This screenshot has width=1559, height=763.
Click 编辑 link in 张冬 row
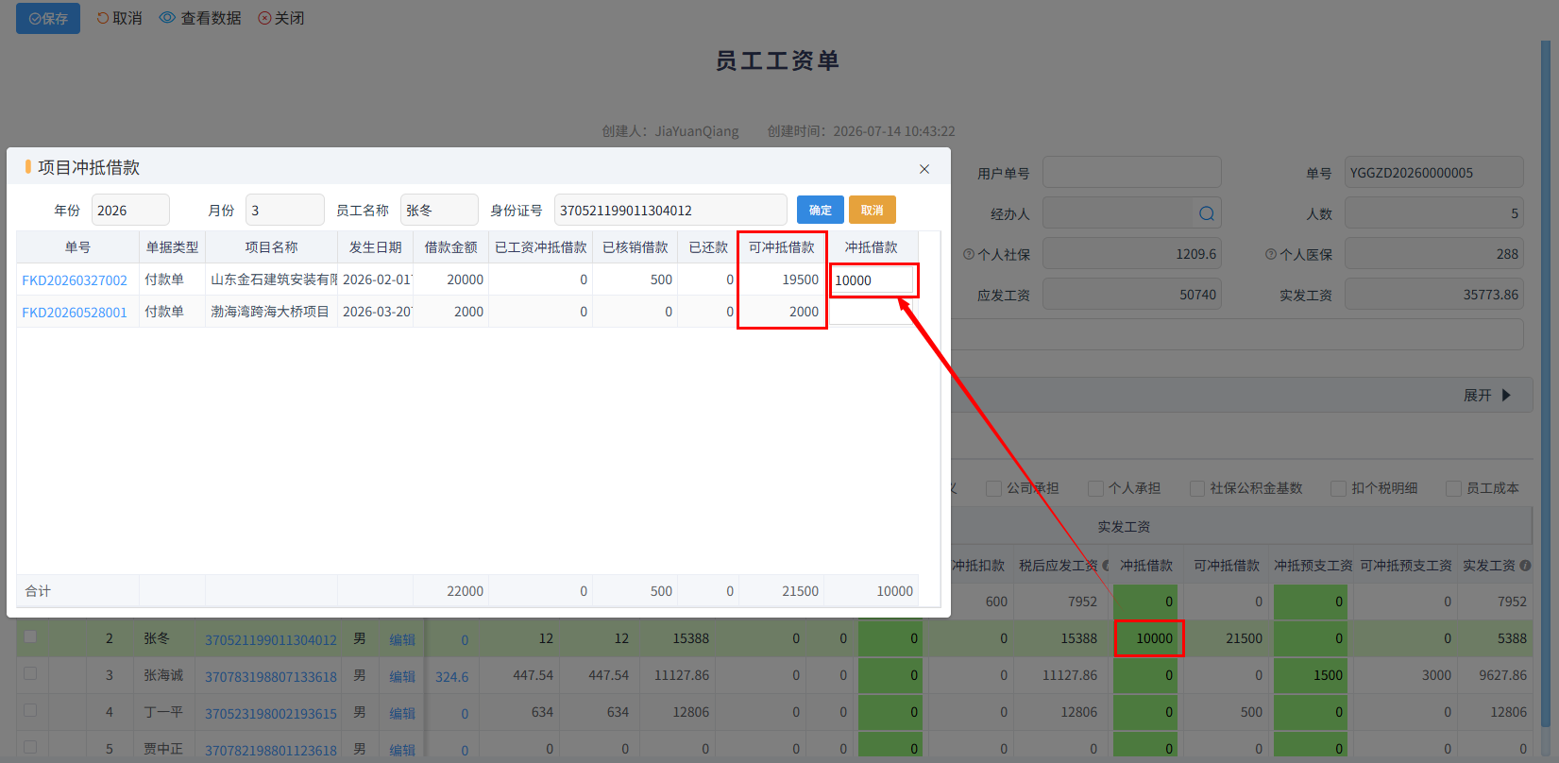[402, 639]
